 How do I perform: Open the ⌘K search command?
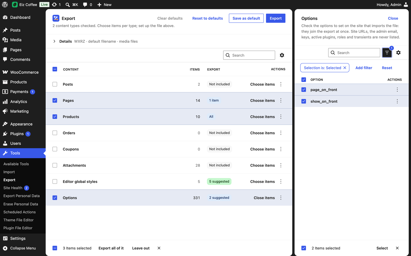pos(72,5)
